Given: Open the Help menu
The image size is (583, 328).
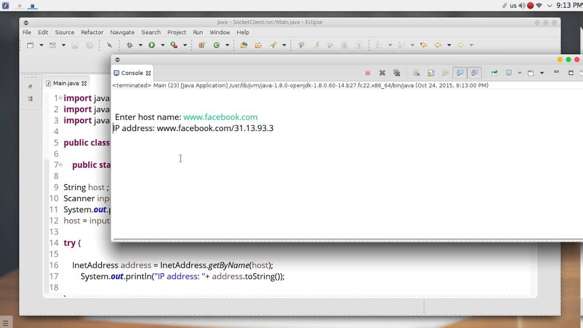Looking at the screenshot, I should pyautogui.click(x=243, y=32).
